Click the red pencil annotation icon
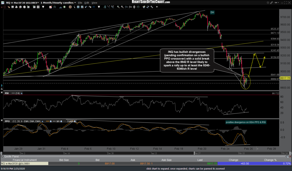Viewport: 292px width, 171px height. tap(50, 7)
